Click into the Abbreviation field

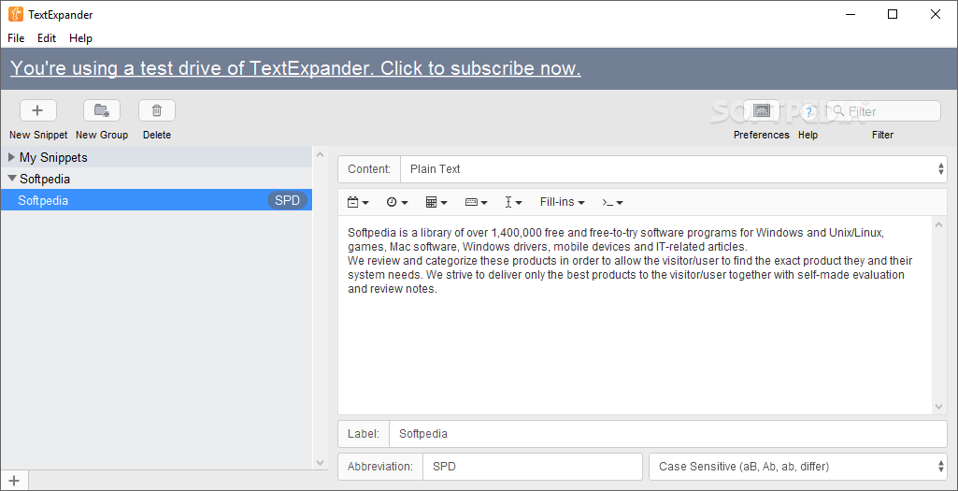pos(532,467)
